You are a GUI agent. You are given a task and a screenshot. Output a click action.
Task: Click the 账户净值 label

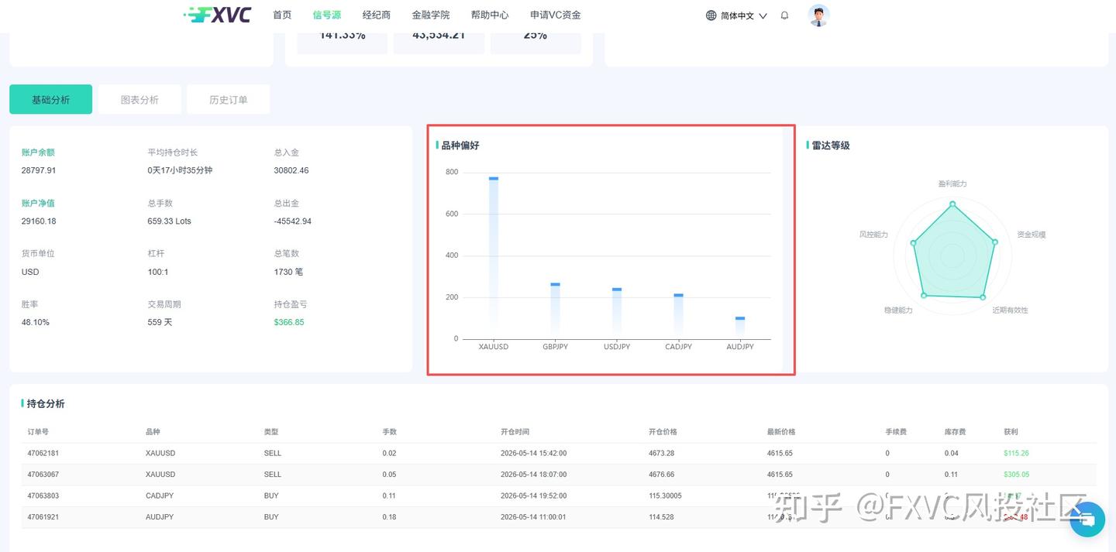coord(38,203)
